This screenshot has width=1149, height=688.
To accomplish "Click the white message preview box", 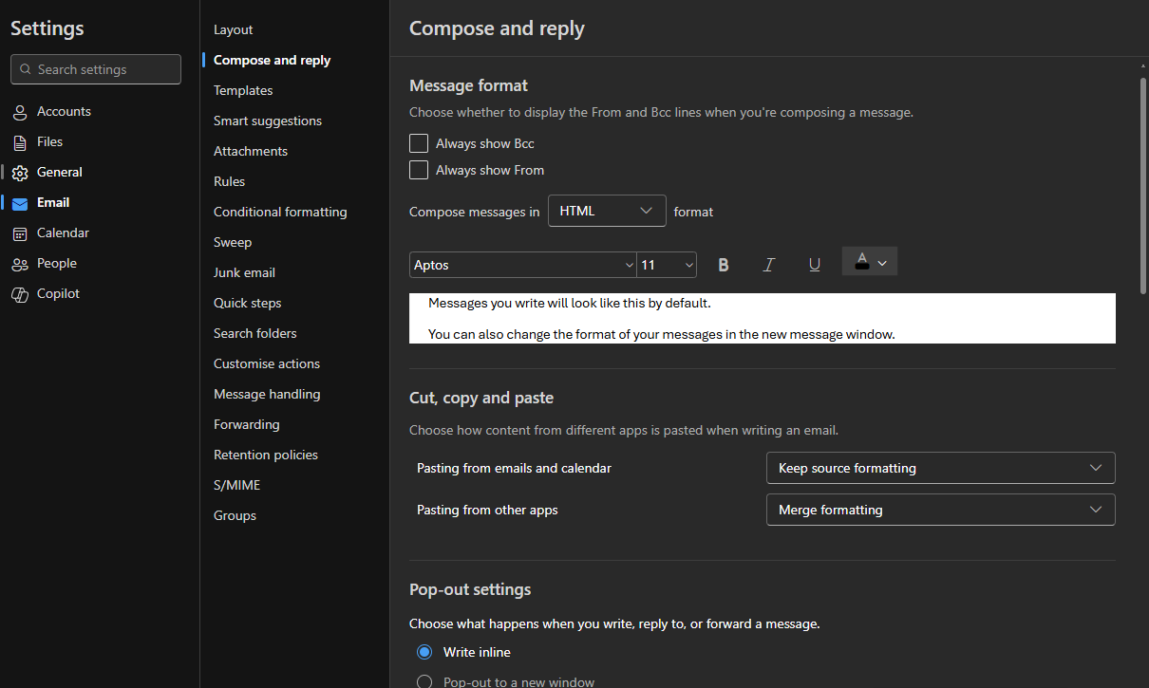I will [x=763, y=318].
